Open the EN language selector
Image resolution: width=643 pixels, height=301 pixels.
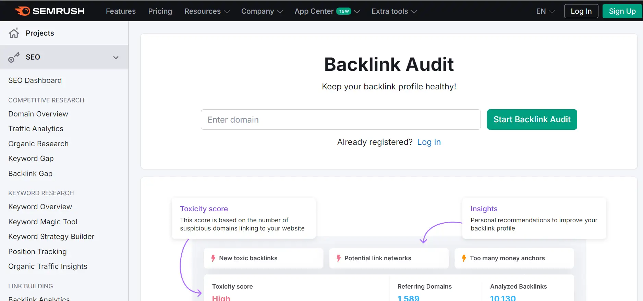545,11
